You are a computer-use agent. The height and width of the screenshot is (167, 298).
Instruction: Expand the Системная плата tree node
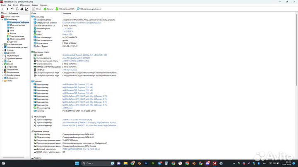coord(2,45)
